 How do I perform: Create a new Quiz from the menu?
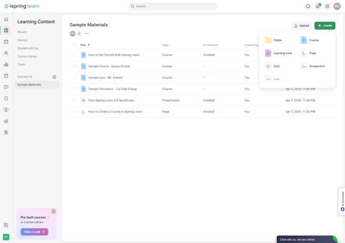pos(272,66)
